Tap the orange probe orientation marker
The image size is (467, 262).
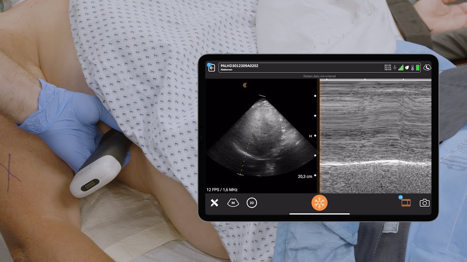tap(244, 85)
